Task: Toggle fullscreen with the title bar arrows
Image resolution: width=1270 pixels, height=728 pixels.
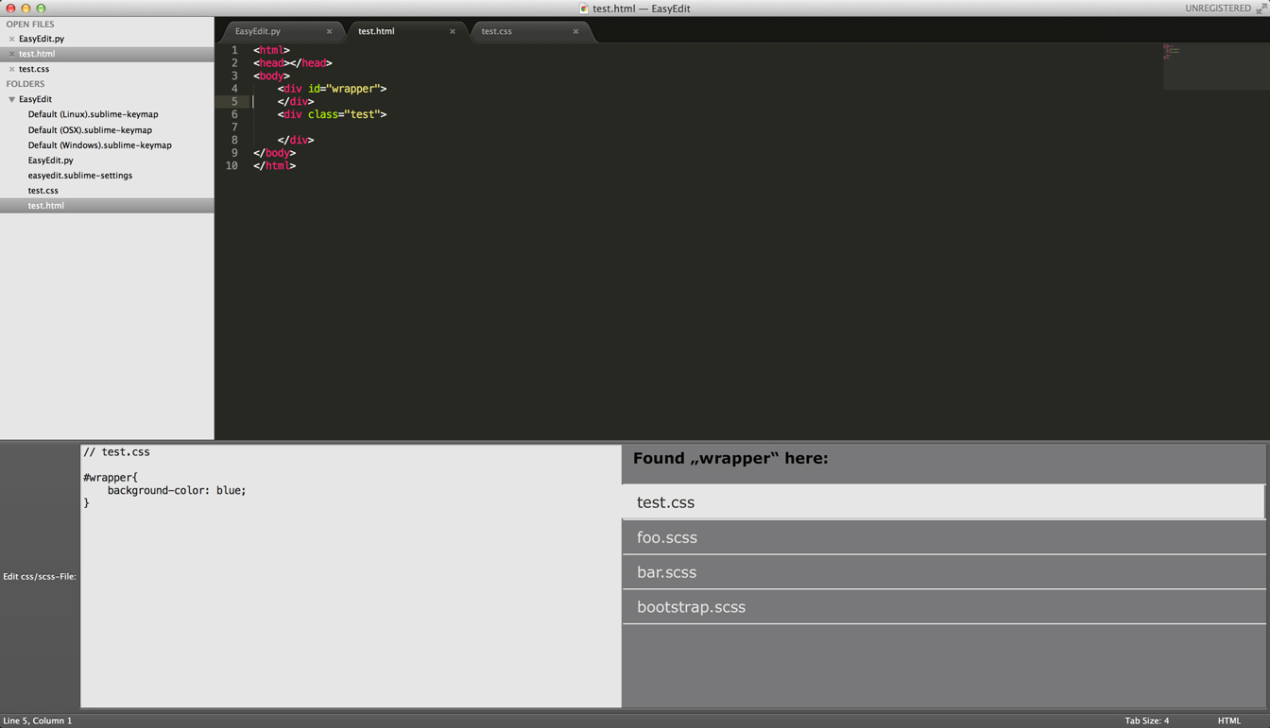Action: click(x=1261, y=8)
